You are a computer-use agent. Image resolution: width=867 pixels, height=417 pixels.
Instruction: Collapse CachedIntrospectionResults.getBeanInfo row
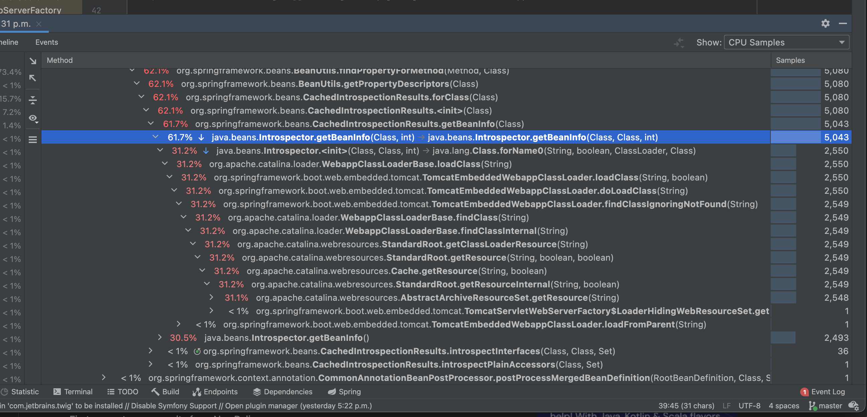click(151, 124)
